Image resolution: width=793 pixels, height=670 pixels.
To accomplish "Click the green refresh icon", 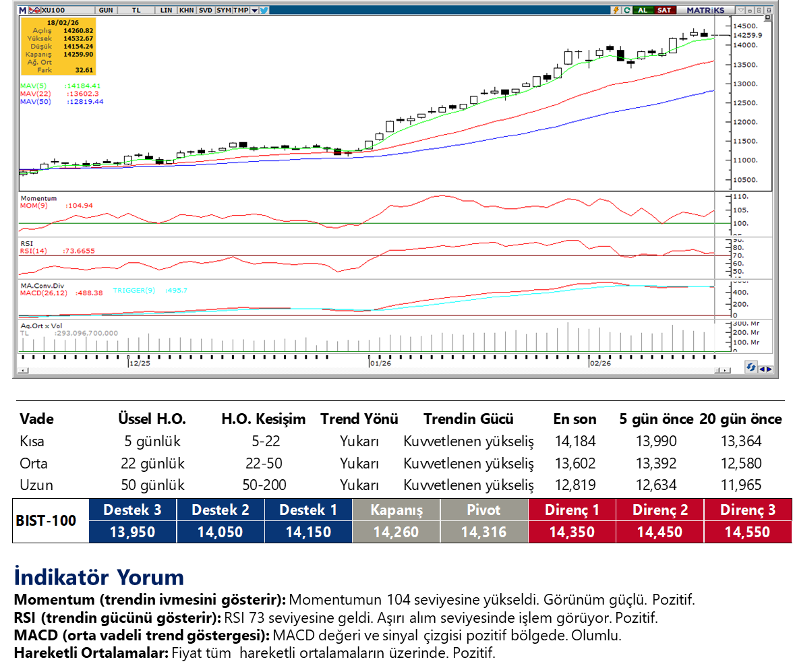I will click(627, 10).
